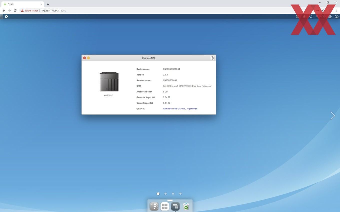340x212 pixels.
Task: Select the QSAN browser tab
Action: click(x=22, y=4)
